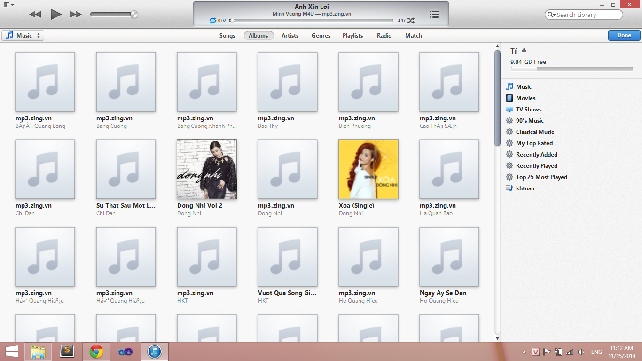This screenshot has height=361, width=642.
Task: Click album title Ngay Ay Se Den
Action: (443, 293)
